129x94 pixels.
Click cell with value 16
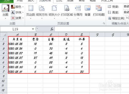tap(66, 53)
